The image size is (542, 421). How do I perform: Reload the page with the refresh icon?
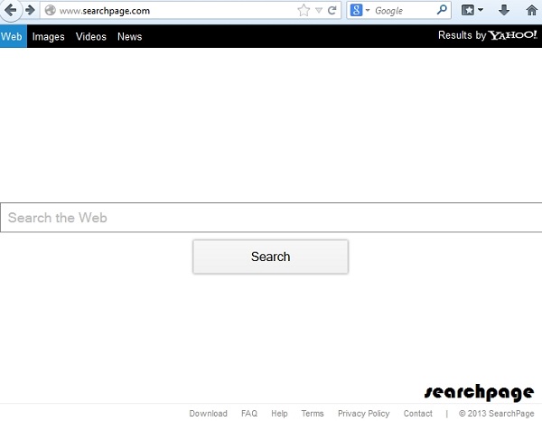(x=332, y=11)
